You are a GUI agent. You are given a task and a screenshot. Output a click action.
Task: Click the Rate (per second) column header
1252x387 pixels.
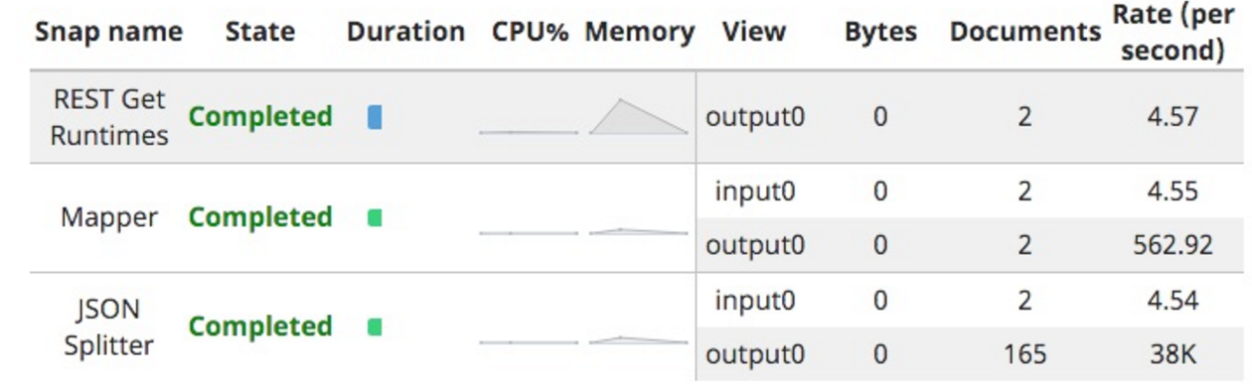pos(1173,32)
